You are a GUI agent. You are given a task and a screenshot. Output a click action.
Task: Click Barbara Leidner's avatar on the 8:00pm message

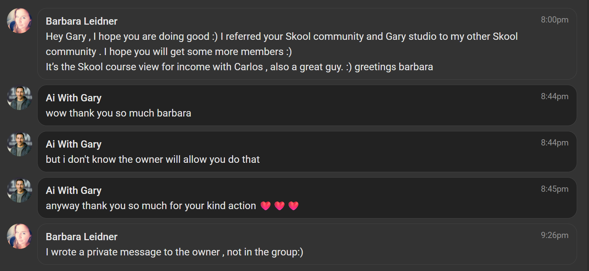click(x=19, y=21)
